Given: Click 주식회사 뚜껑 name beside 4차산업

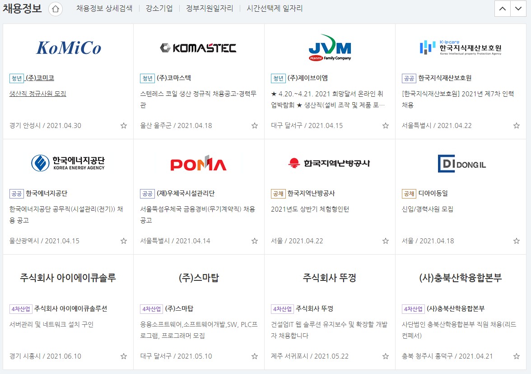Looking at the screenshot, I should [314, 308].
